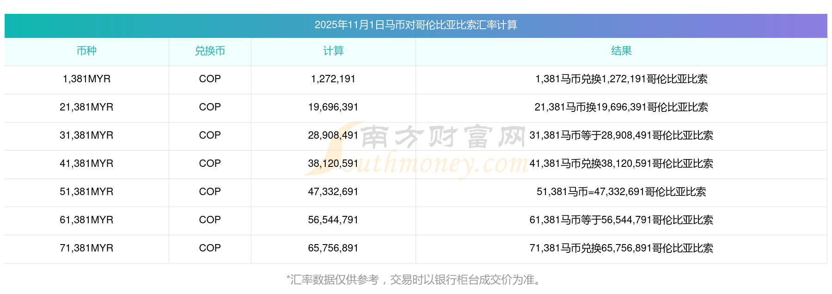Click the calculated value 1,272,191
Image resolution: width=832 pixels, height=294 pixels.
point(333,79)
